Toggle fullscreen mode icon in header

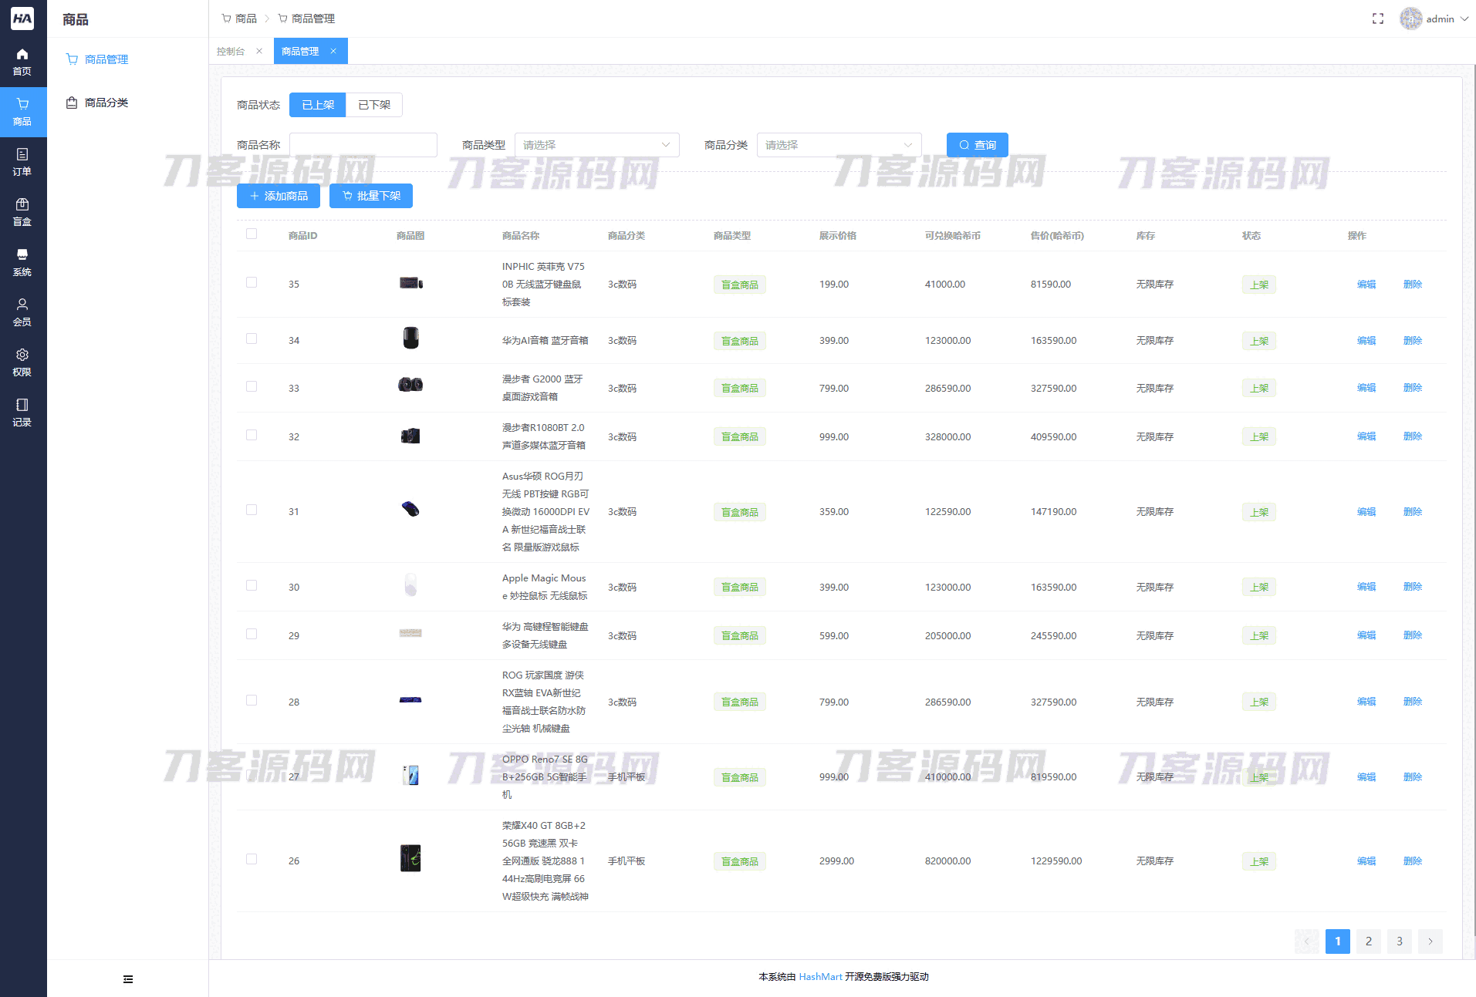click(x=1378, y=19)
